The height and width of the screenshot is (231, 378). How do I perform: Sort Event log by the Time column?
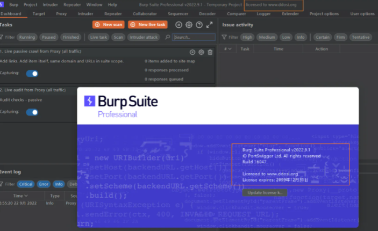pos(21,196)
